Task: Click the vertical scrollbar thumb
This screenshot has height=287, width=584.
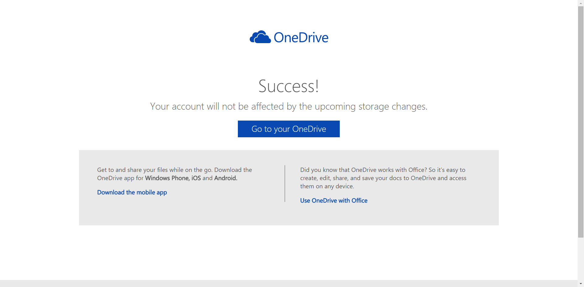Action: click(581, 122)
